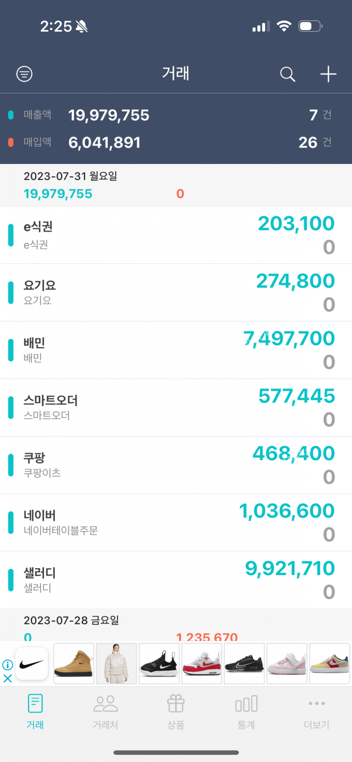Add a new transaction with plus icon
Viewport: 352px width, 762px height.
pyautogui.click(x=328, y=74)
